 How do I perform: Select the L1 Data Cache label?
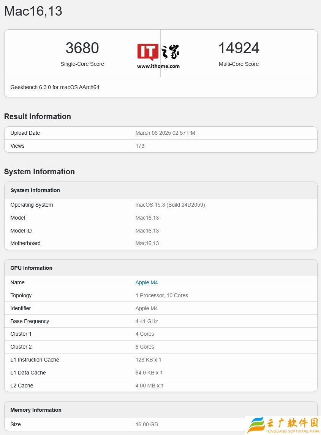click(x=28, y=373)
